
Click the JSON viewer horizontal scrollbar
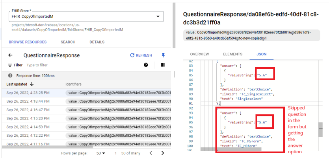(231, 149)
